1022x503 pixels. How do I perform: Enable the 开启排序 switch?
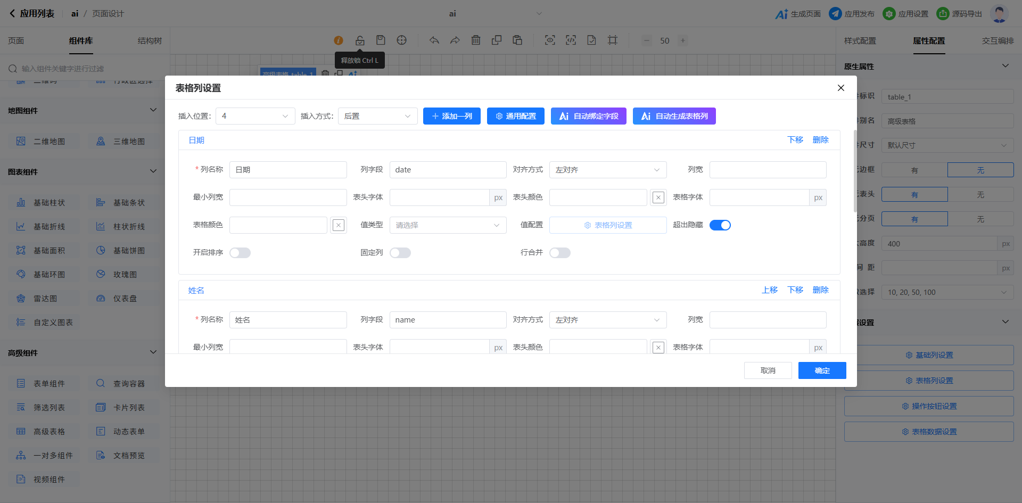coord(240,253)
